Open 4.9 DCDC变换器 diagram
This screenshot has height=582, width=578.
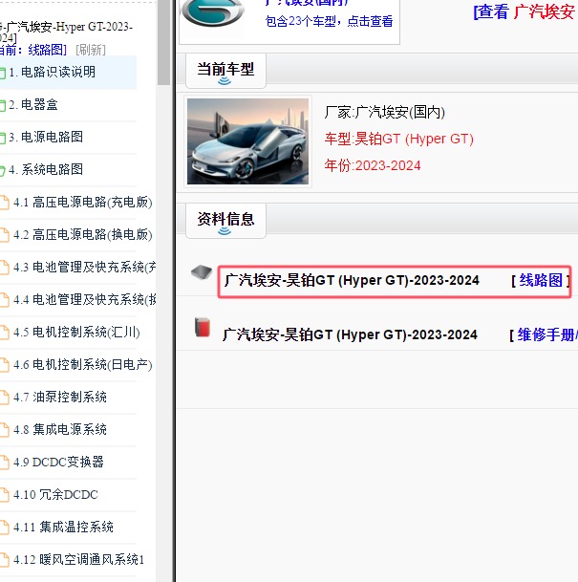[58, 463]
